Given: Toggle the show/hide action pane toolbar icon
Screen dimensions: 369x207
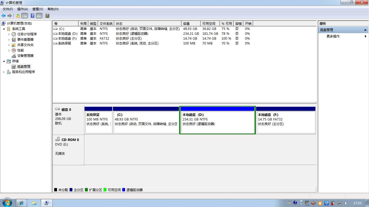Looking at the screenshot, I should (x=39, y=16).
